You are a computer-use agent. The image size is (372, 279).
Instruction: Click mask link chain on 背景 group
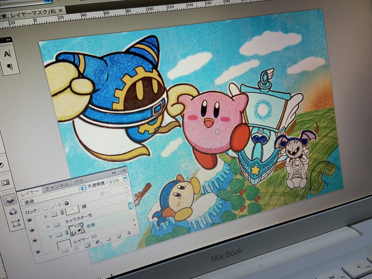click(x=67, y=232)
